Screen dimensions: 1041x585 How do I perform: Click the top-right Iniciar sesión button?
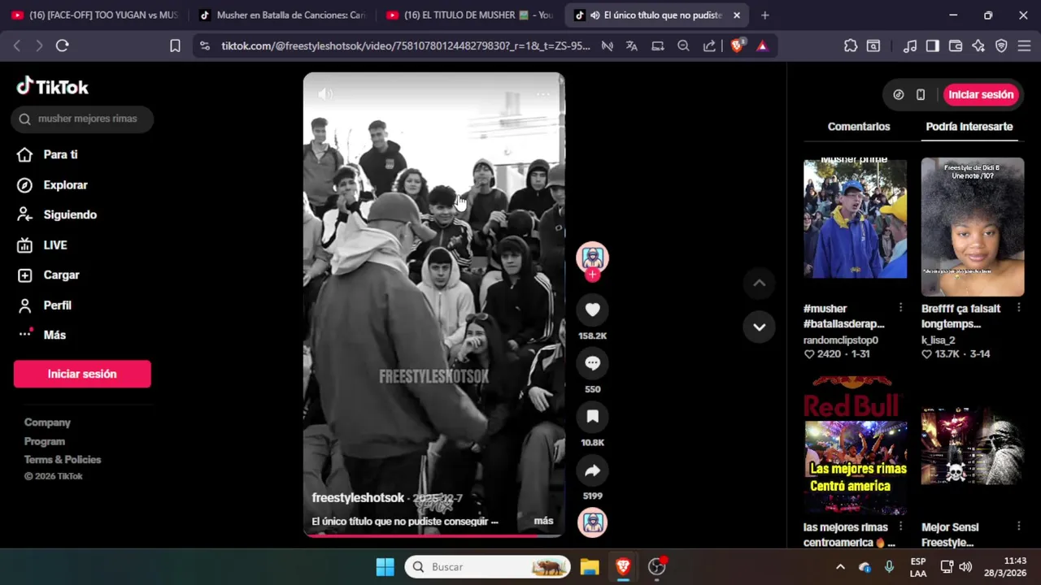[x=981, y=94]
